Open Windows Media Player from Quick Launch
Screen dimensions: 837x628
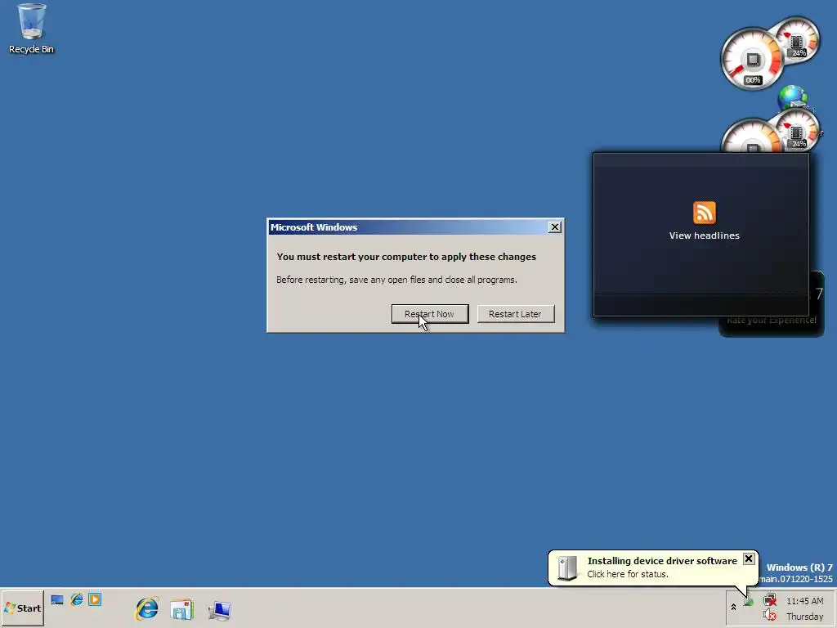(95, 599)
